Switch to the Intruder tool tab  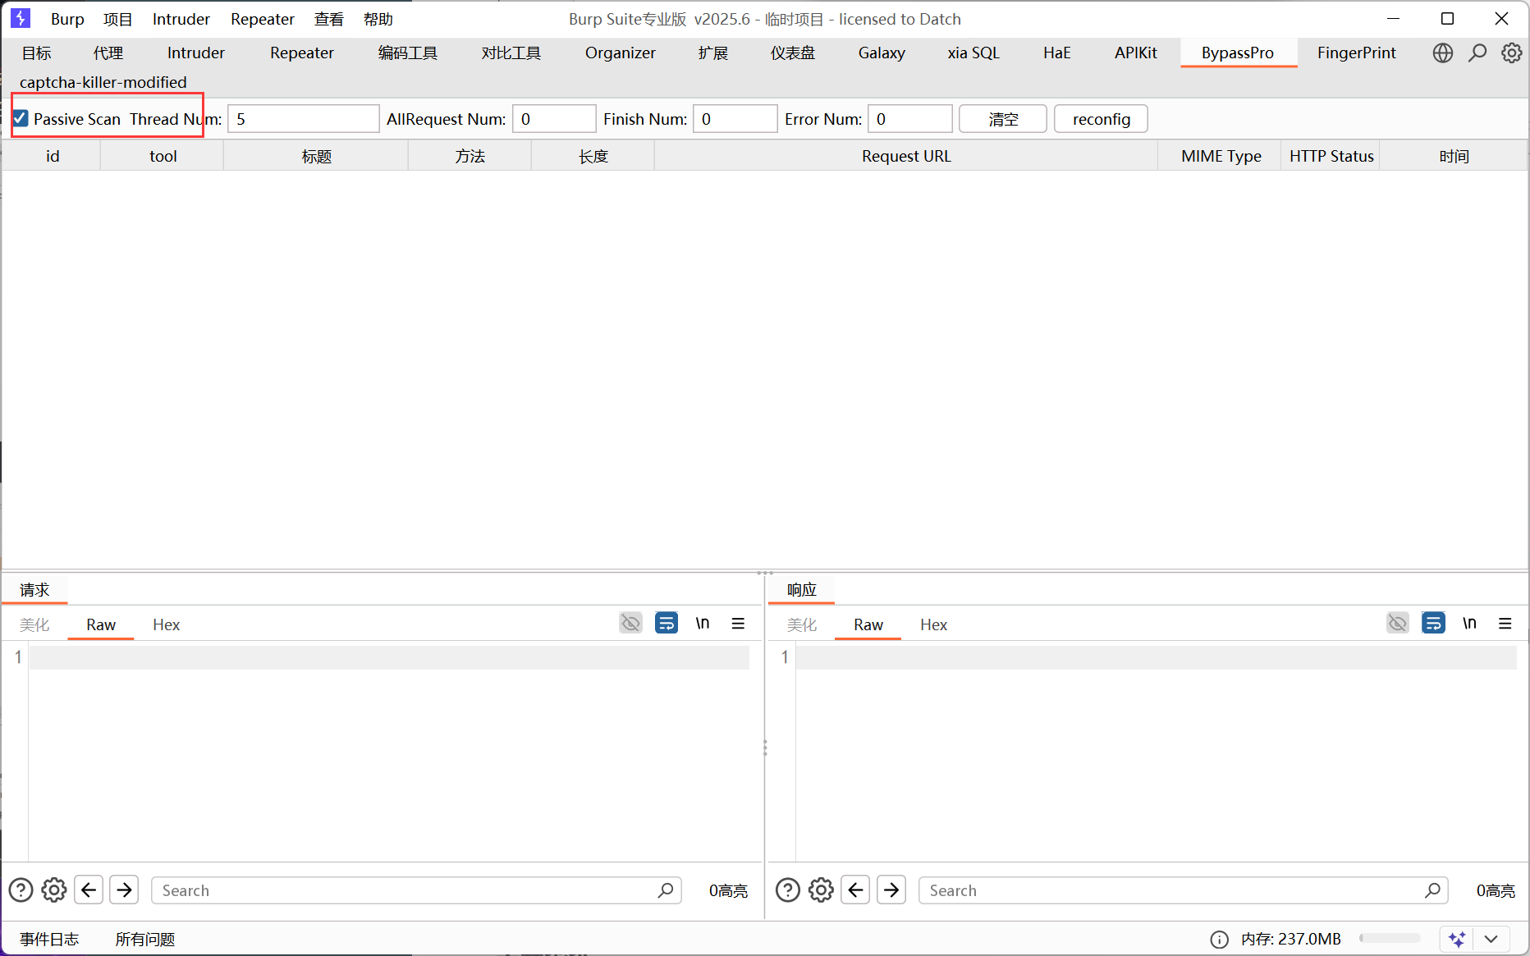pos(196,53)
